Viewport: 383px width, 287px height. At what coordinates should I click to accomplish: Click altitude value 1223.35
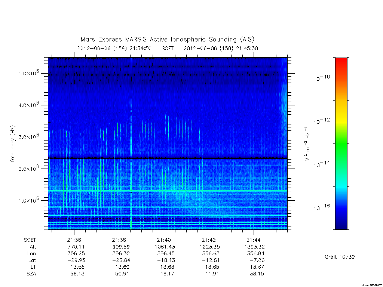tap(209, 247)
